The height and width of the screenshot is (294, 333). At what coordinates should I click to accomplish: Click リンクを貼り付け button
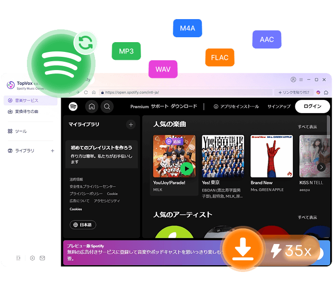pyautogui.click(x=294, y=92)
